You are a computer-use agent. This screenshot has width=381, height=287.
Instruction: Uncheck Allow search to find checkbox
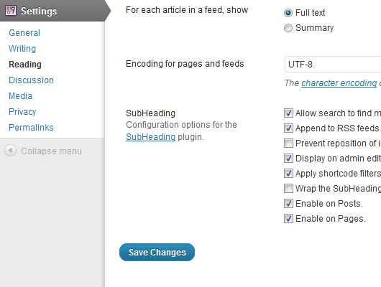[288, 113]
